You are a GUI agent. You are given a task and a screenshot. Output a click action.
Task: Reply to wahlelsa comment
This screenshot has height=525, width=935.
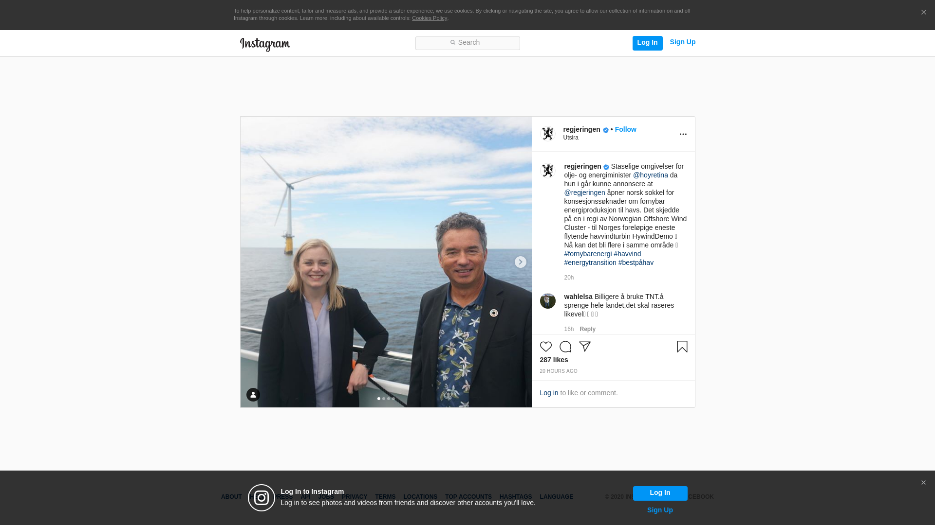click(x=587, y=329)
